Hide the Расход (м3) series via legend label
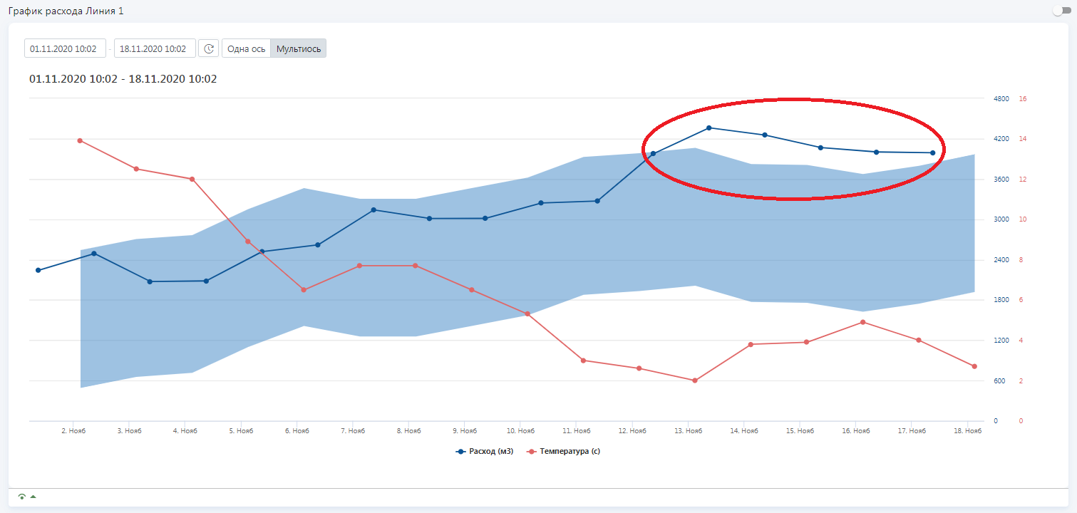This screenshot has width=1077, height=513. [x=491, y=452]
